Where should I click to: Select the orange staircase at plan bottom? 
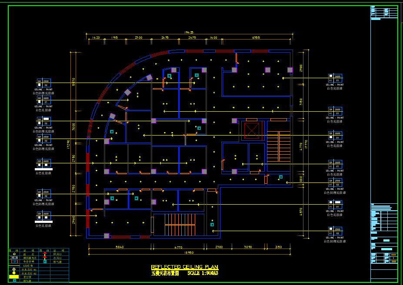pos(180,225)
